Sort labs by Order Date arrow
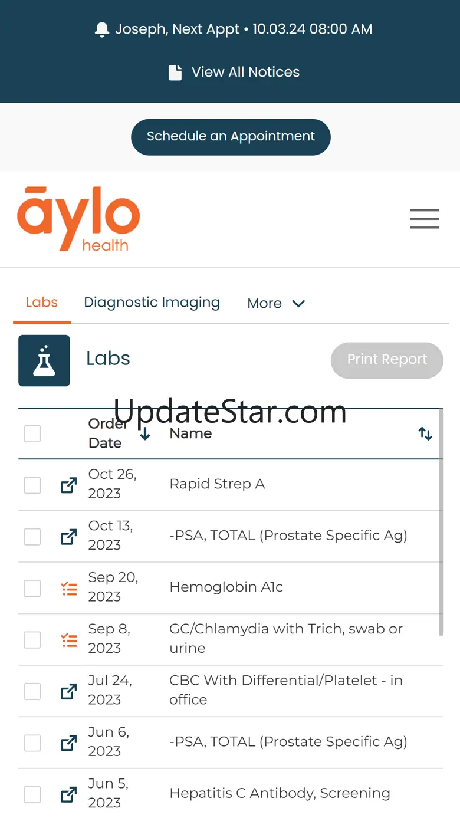Viewport: 460px width, 818px height. (145, 435)
